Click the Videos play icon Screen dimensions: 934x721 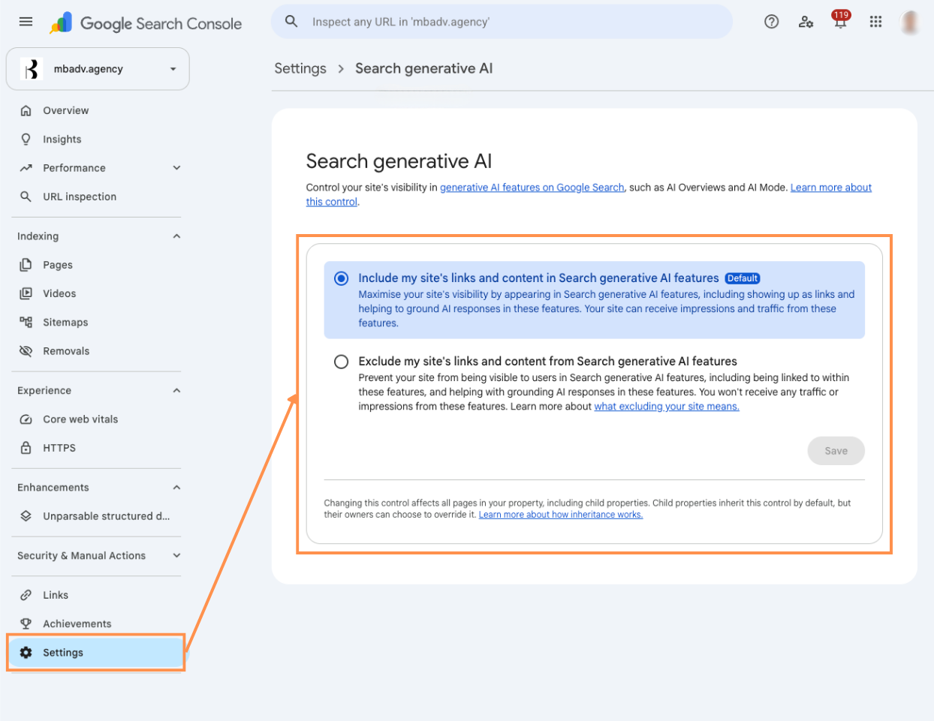[x=26, y=293]
